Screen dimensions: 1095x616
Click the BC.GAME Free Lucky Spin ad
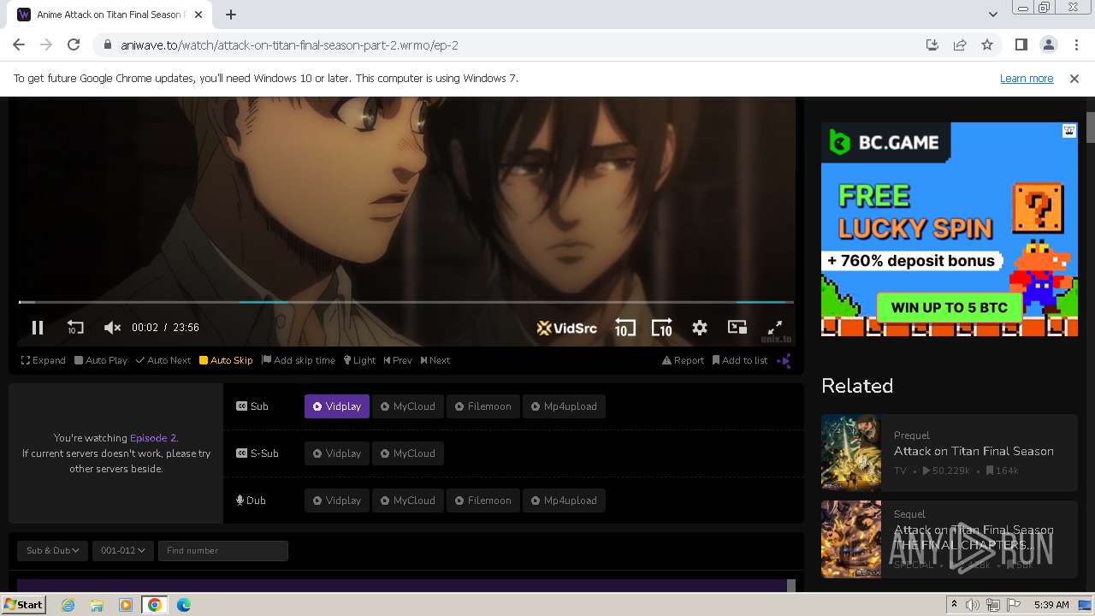pyautogui.click(x=950, y=229)
